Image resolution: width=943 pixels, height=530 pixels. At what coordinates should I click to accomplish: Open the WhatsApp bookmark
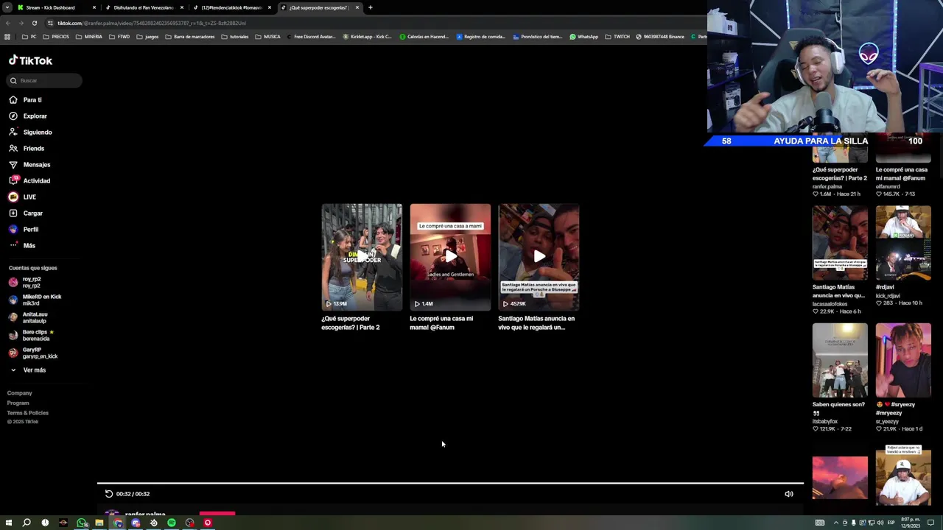583,36
